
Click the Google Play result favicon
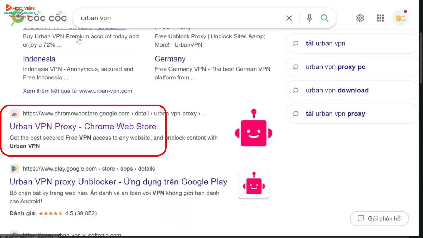tap(14, 169)
